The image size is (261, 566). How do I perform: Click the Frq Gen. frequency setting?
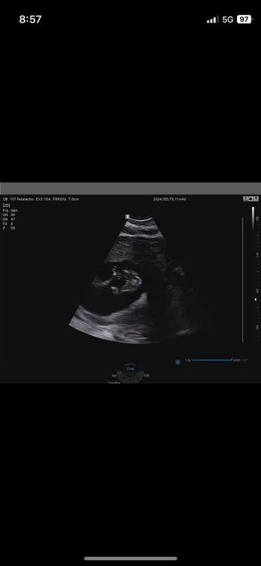10,210
